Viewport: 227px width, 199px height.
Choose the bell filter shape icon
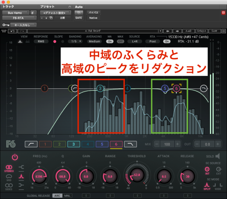(x=21, y=176)
